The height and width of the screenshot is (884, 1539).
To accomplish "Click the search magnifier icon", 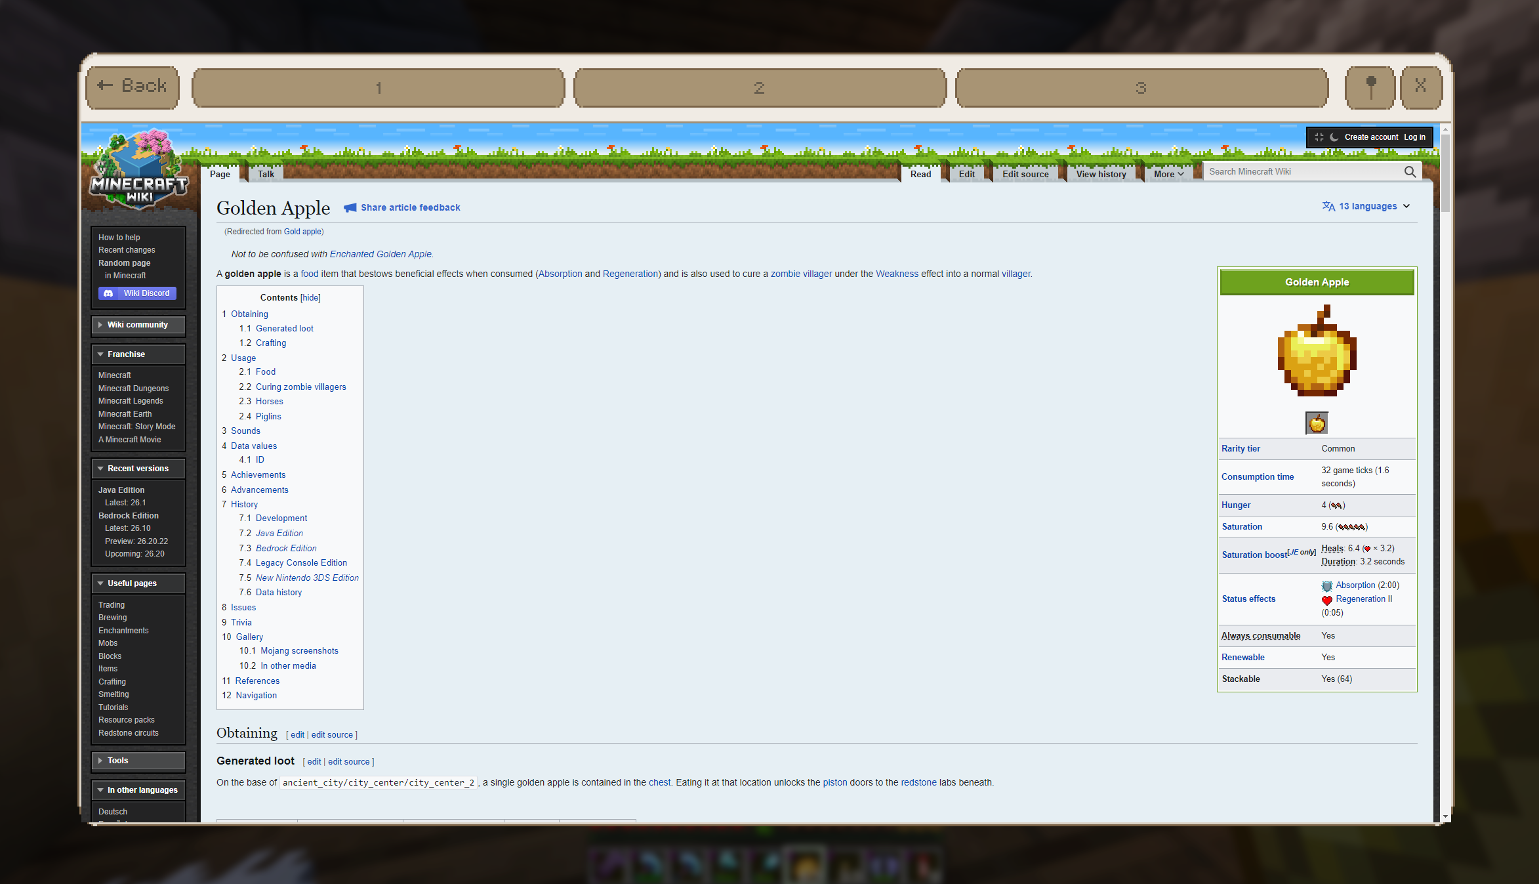I will [x=1410, y=172].
